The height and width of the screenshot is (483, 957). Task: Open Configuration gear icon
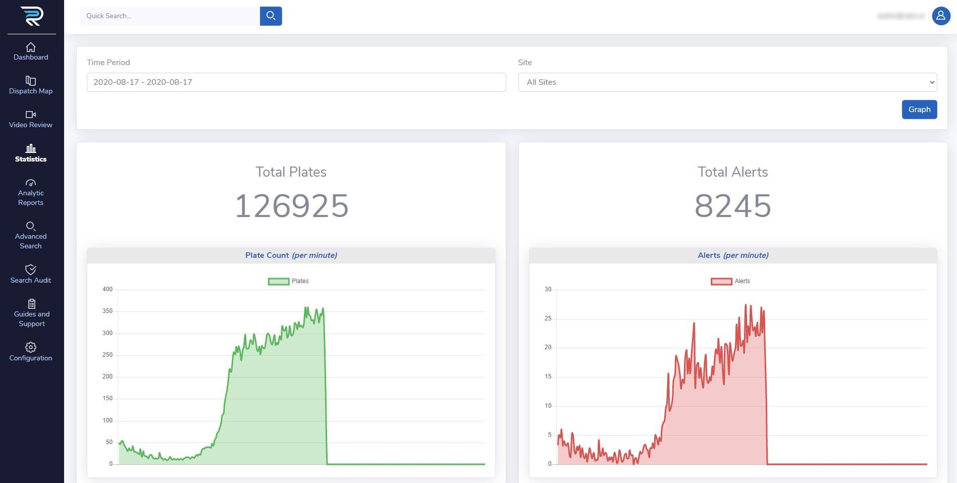(x=31, y=347)
